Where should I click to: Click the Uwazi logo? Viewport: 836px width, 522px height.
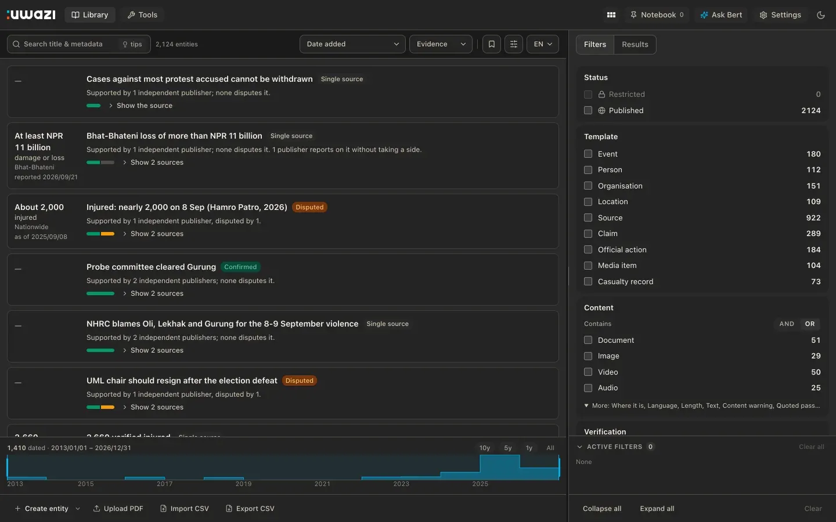coord(31,14)
